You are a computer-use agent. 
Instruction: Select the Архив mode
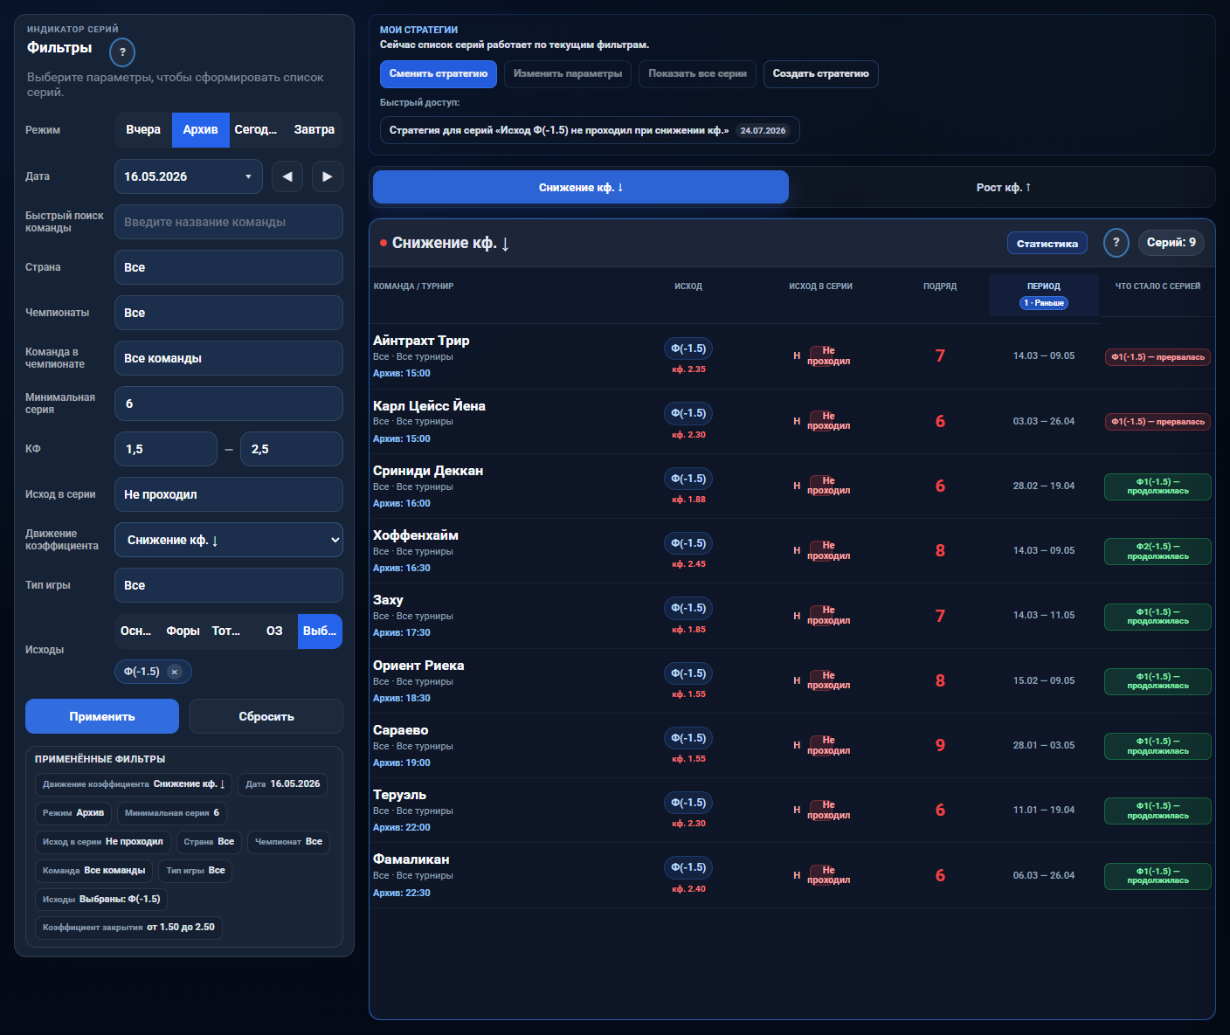201,130
